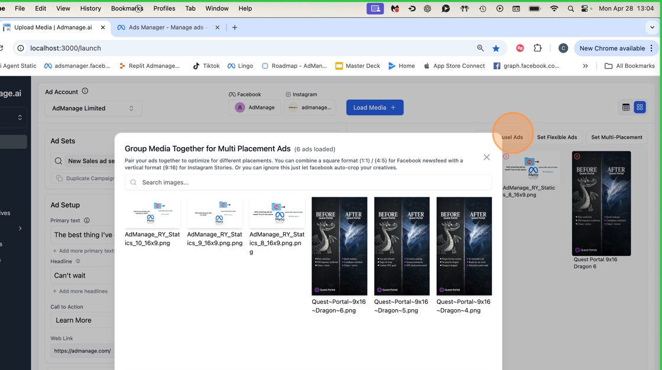Close the Group Media Together dialog
The width and height of the screenshot is (662, 370).
[x=487, y=157]
